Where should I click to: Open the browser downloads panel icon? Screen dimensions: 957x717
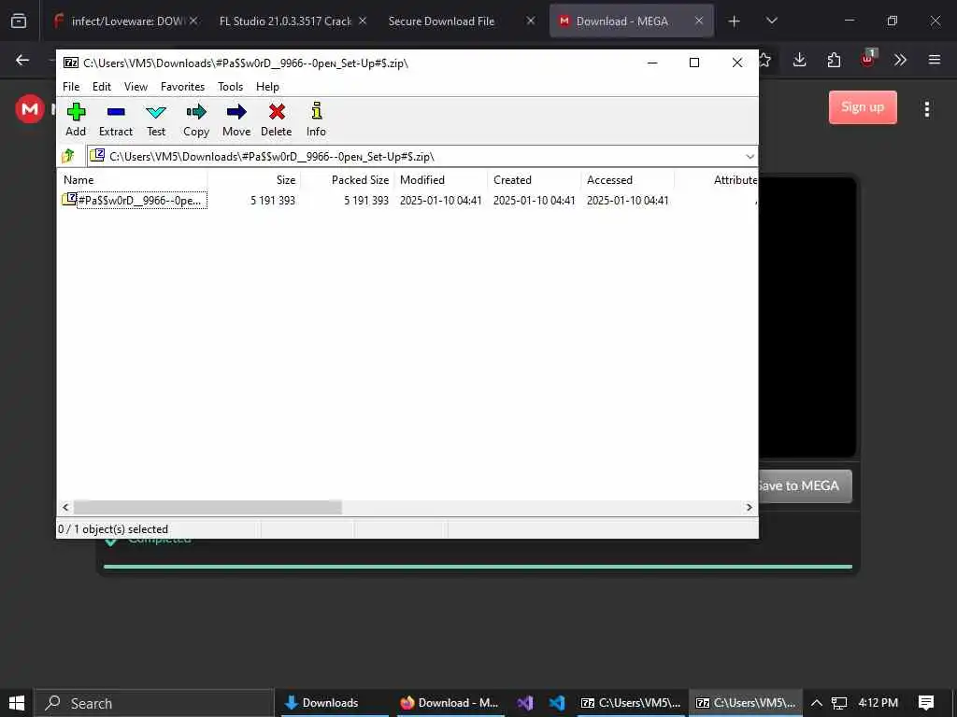click(800, 60)
